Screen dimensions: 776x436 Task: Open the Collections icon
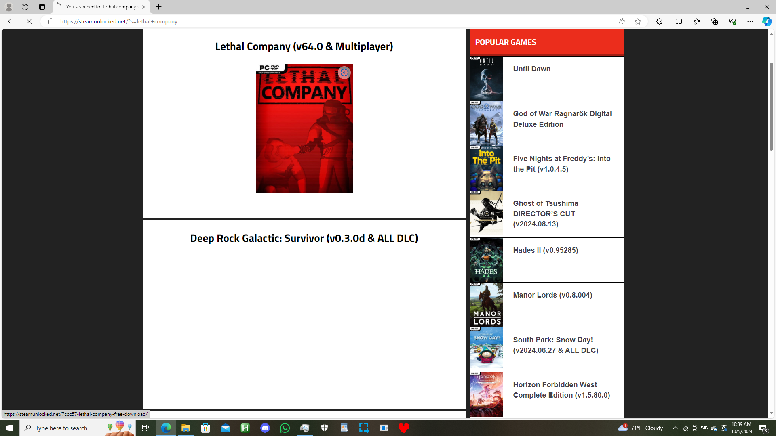[714, 21]
